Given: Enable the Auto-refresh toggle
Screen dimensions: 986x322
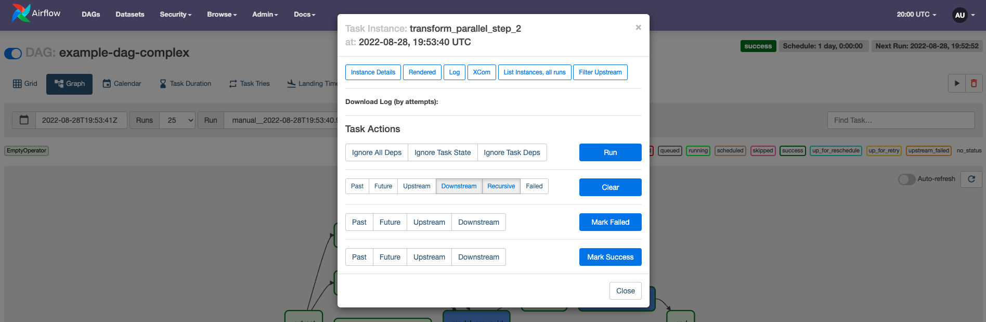Looking at the screenshot, I should (906, 179).
